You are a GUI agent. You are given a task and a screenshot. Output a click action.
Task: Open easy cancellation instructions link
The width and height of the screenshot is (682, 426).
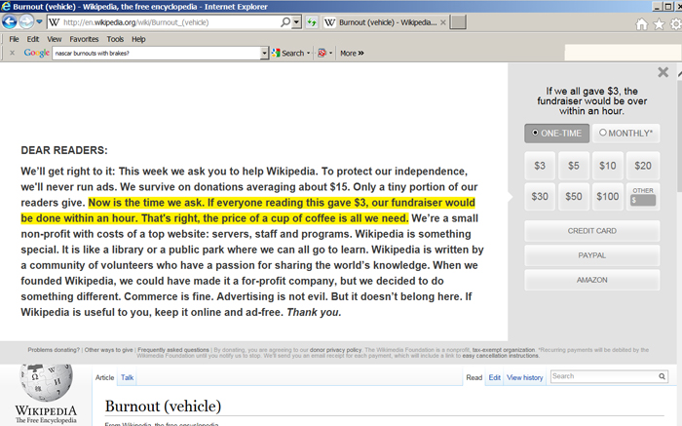pos(501,356)
